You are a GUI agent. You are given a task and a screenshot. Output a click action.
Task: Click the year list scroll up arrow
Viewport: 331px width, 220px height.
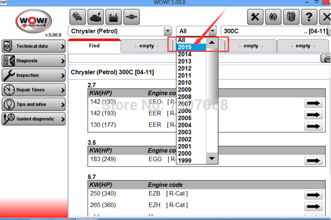pos(212,42)
